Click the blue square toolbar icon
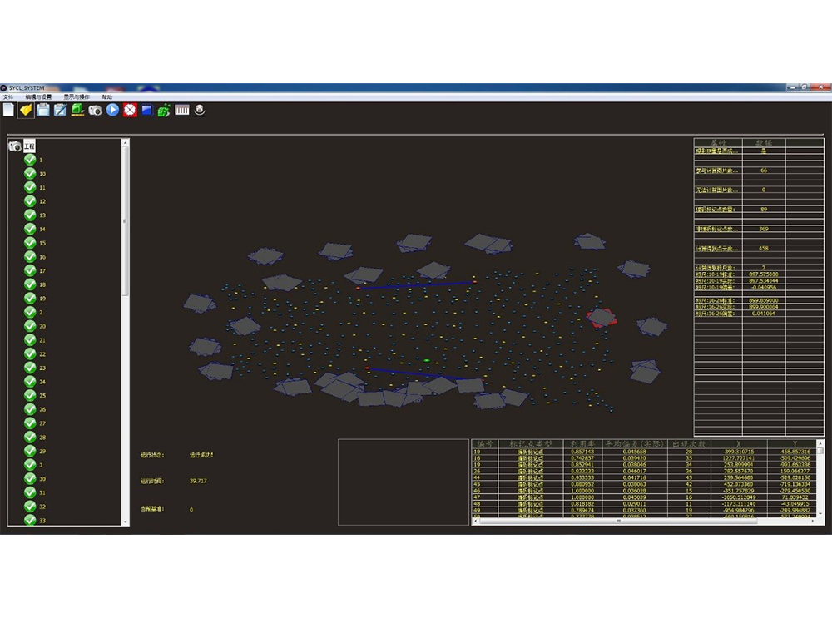The image size is (832, 618). (x=146, y=110)
